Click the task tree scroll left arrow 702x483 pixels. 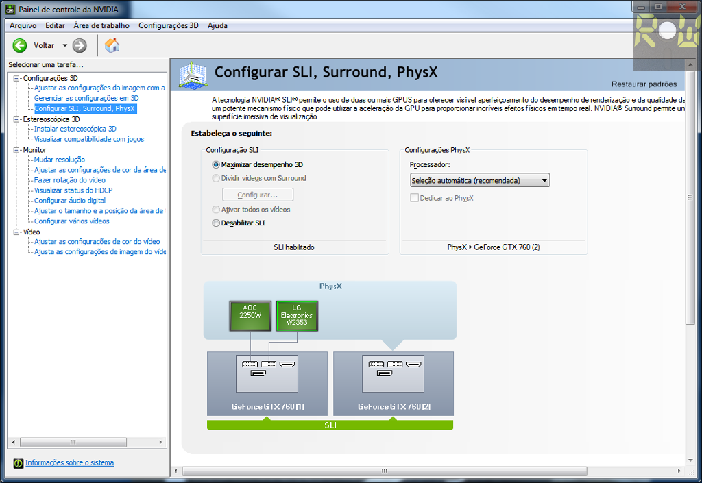tap(14, 443)
